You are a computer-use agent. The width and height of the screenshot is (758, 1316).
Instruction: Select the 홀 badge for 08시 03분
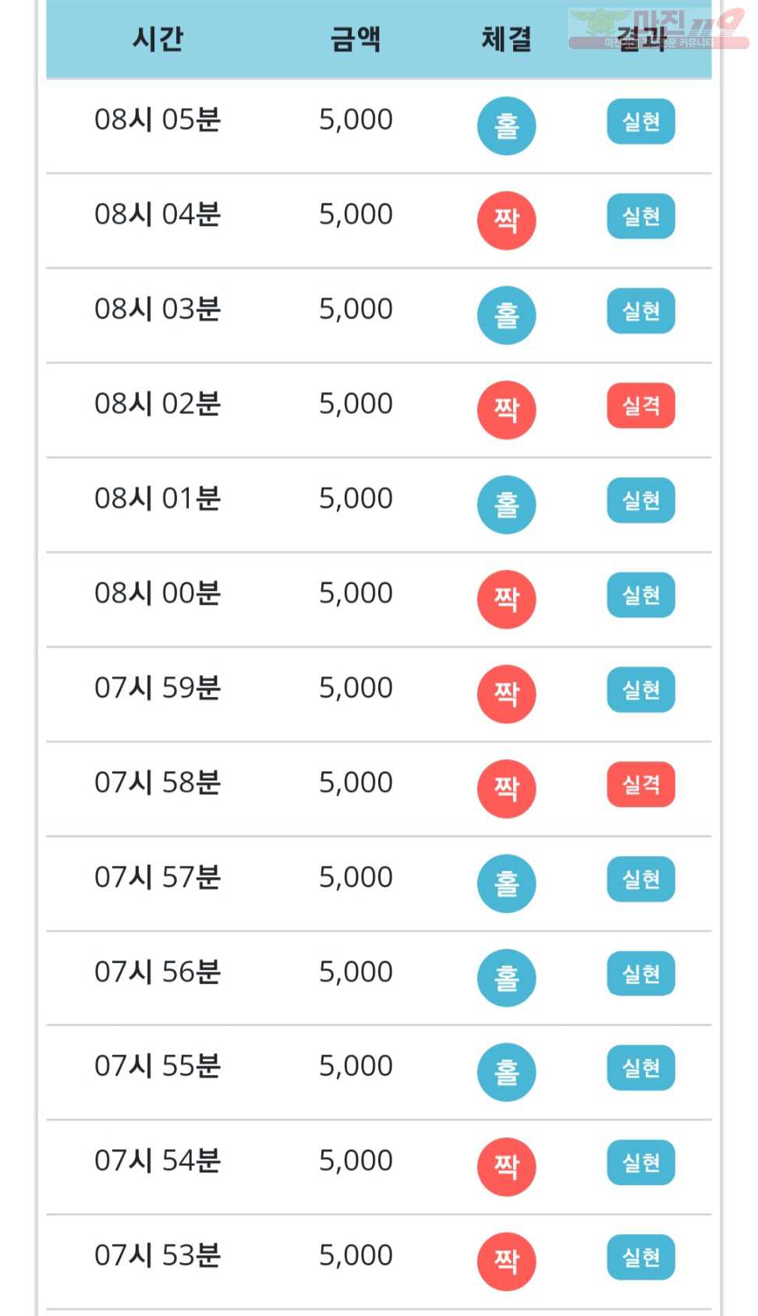[506, 315]
